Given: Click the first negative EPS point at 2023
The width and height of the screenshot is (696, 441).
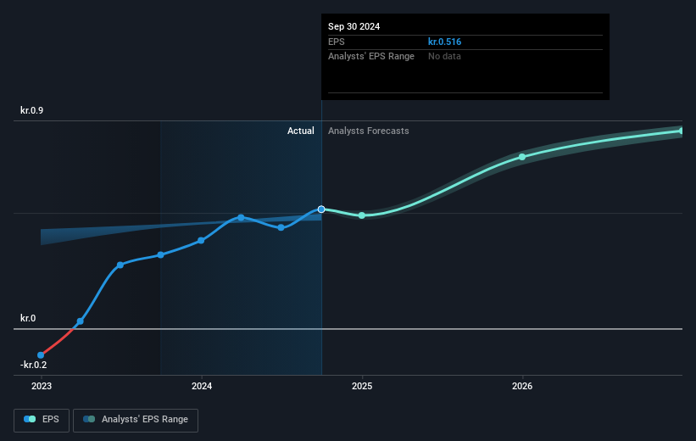Looking at the screenshot, I should click(x=41, y=354).
